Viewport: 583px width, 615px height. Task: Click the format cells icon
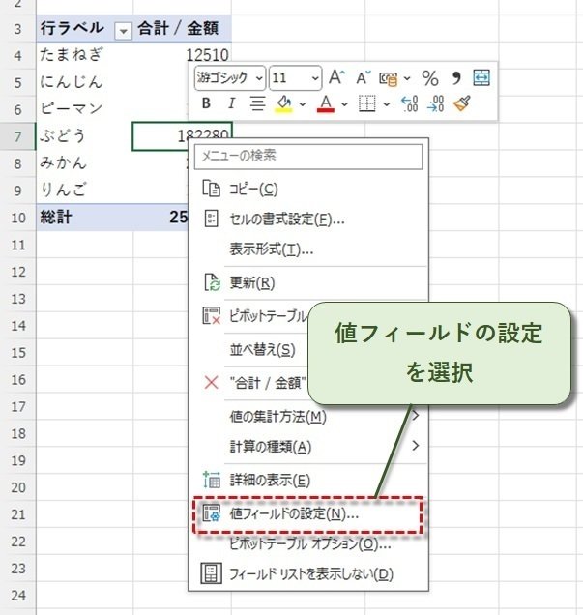click(x=212, y=219)
